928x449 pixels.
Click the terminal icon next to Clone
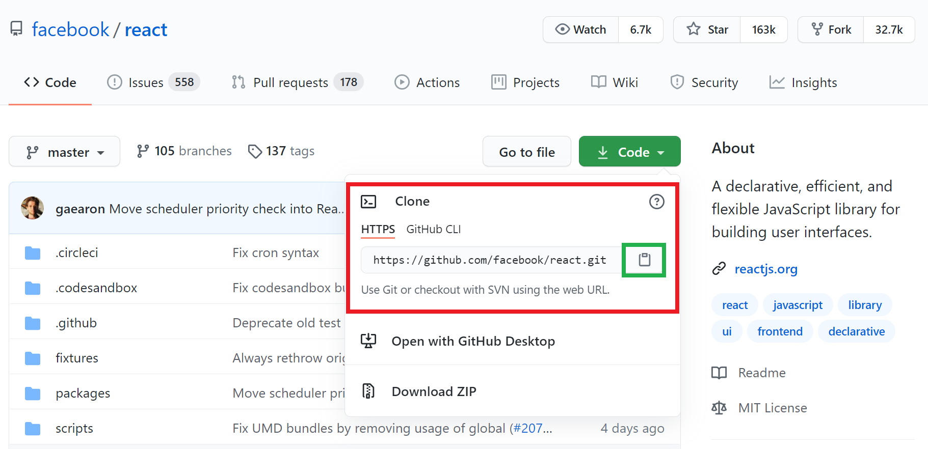click(x=368, y=202)
